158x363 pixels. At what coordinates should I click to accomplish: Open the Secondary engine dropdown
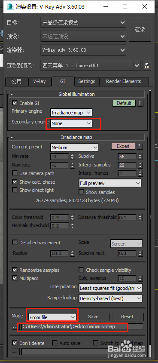tap(71, 123)
